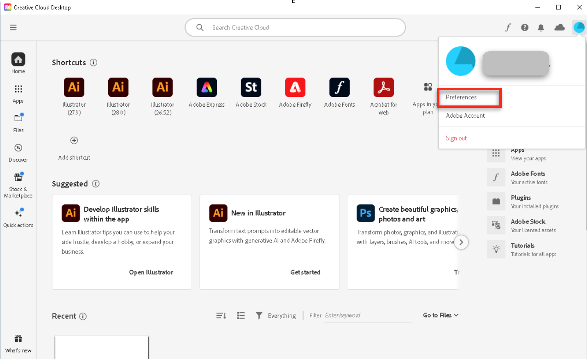Viewport: 587px width, 359px height.
Task: Click Add shortcut plus icon
Action: pyautogui.click(x=74, y=140)
